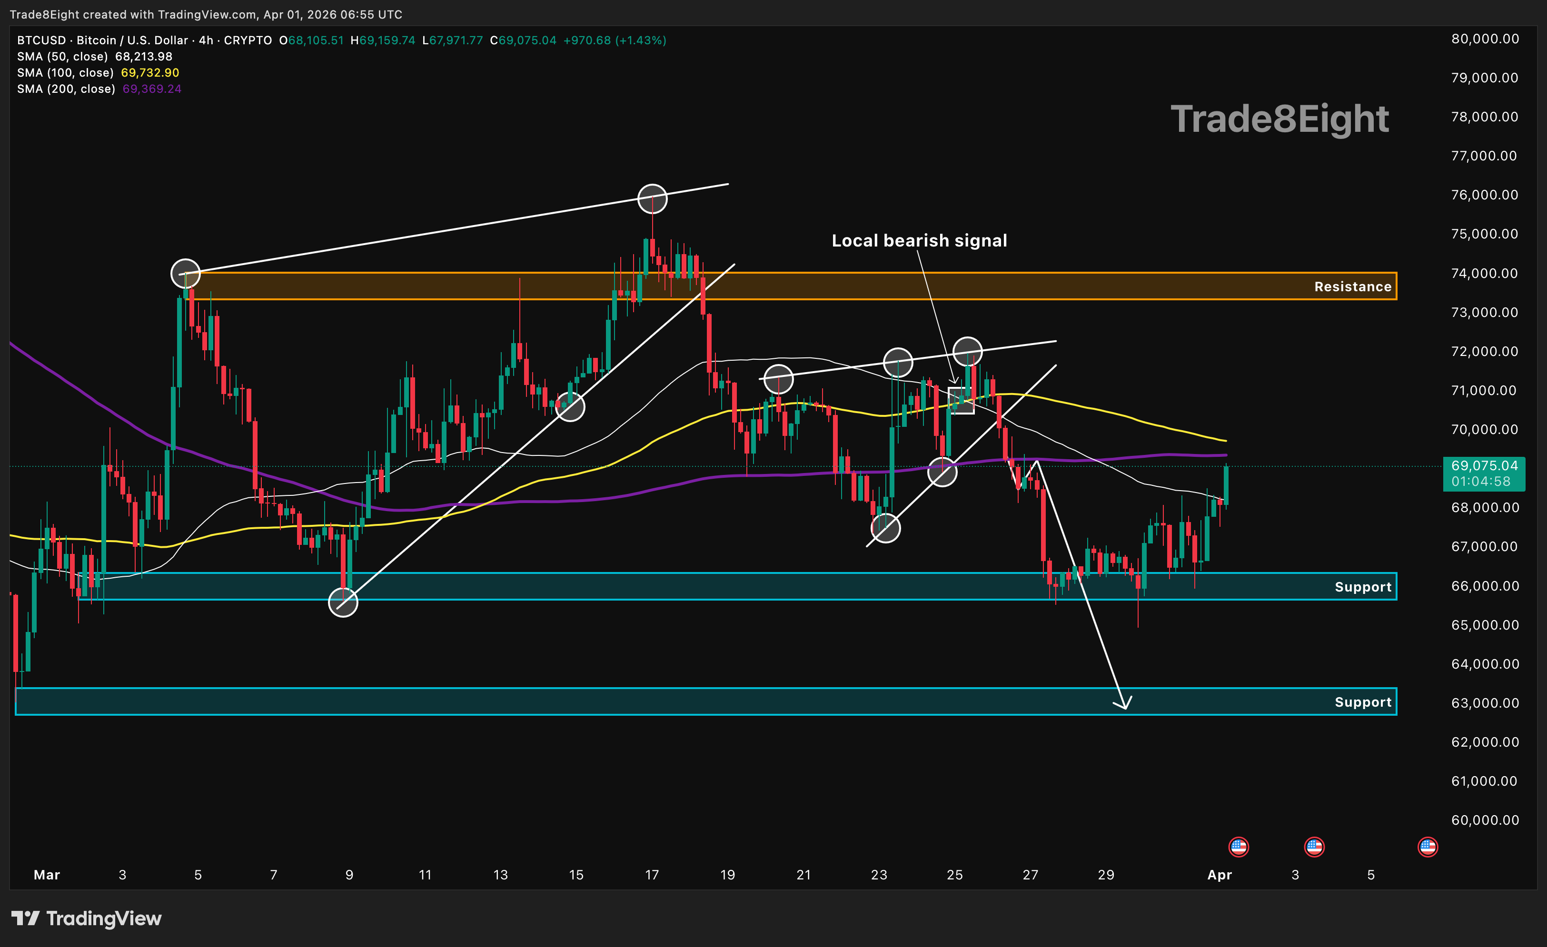
Task: Click the 63,000.00 price axis label
Action: click(x=1485, y=703)
